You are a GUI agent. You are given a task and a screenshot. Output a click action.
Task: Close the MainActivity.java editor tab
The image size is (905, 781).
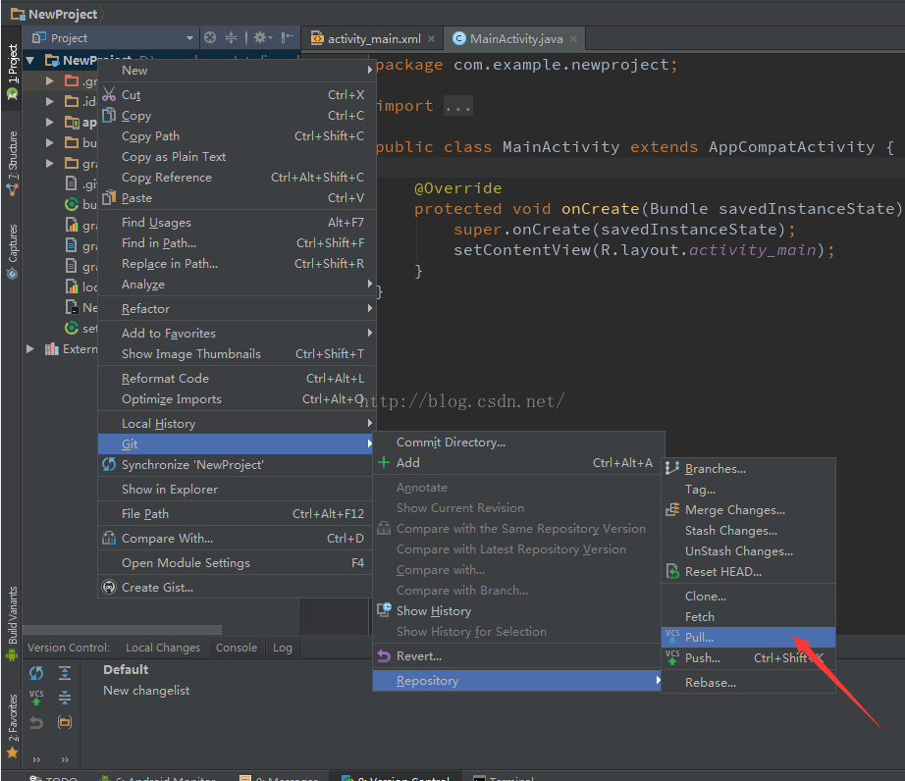click(x=573, y=38)
